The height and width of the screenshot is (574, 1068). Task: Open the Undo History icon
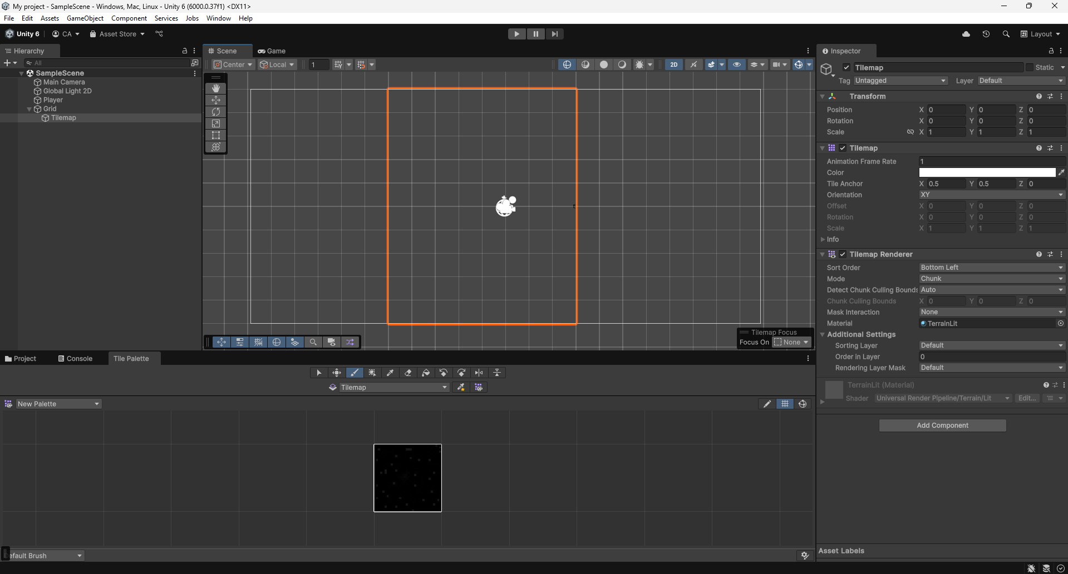pos(986,34)
